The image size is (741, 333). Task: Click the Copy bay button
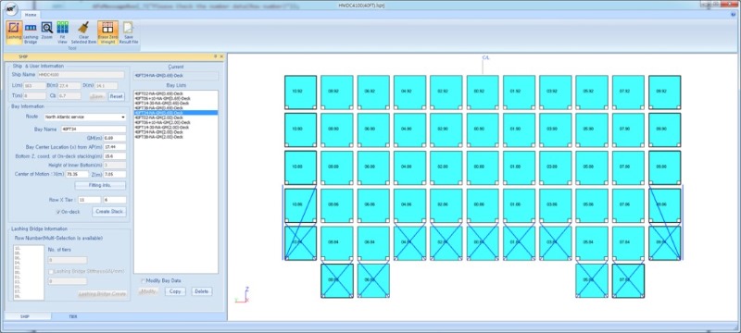tap(175, 291)
